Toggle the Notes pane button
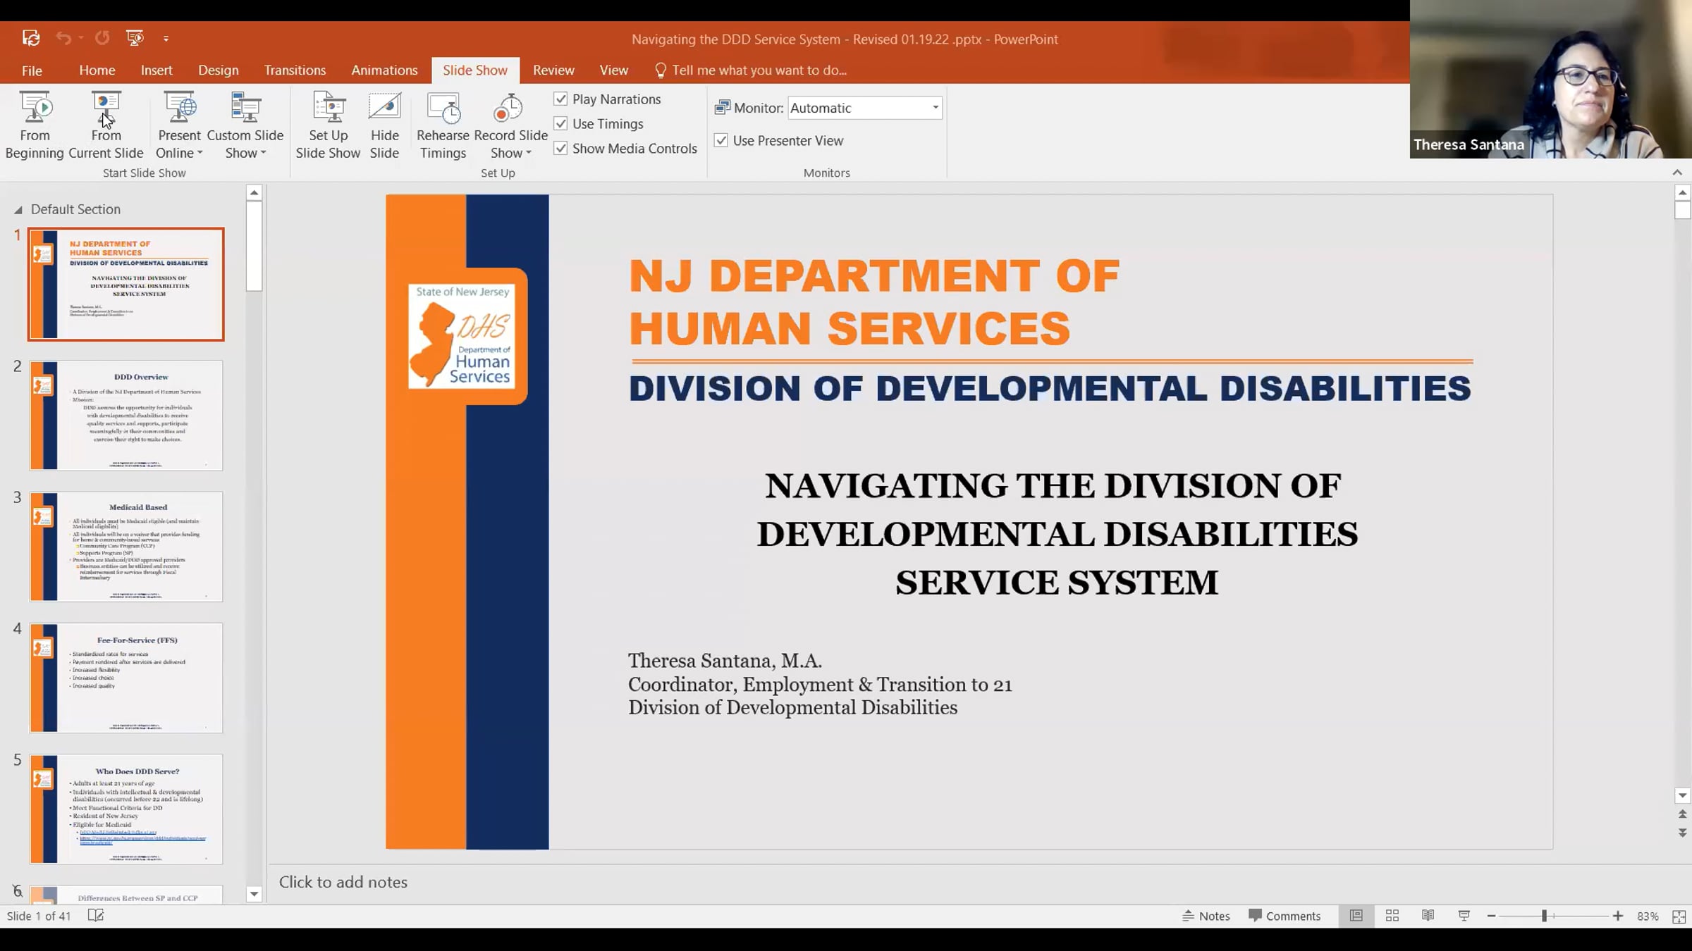The height and width of the screenshot is (951, 1692). click(x=1206, y=916)
